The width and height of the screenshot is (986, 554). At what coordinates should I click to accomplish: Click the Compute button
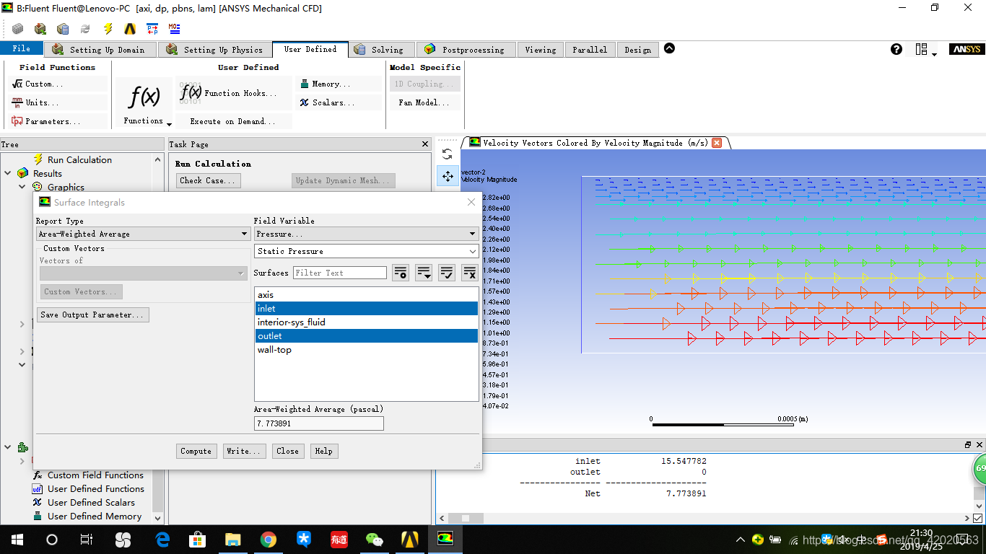point(196,451)
